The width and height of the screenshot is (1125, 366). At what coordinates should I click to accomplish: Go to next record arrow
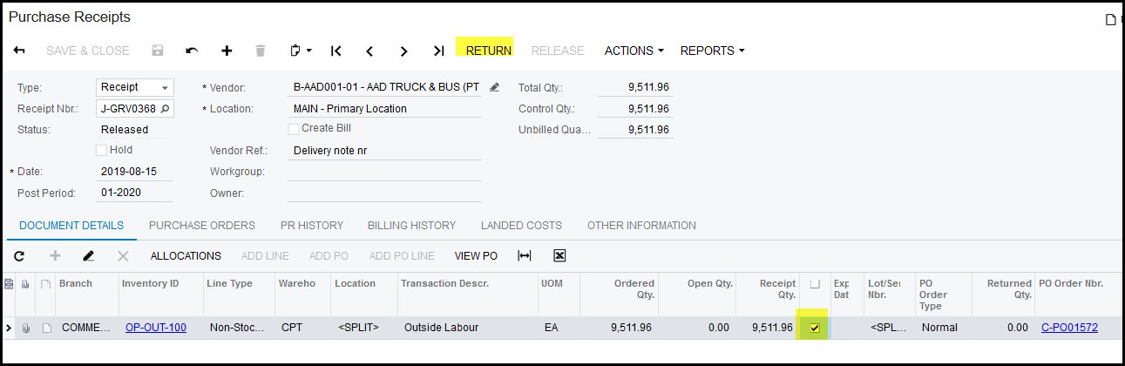pyautogui.click(x=403, y=51)
